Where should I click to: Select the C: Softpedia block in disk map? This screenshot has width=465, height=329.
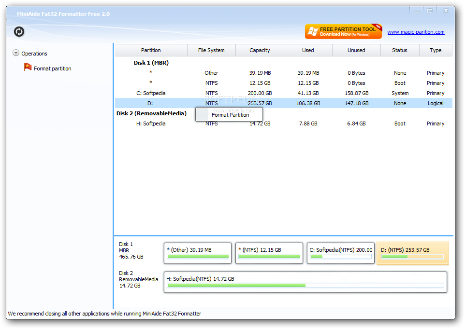(x=340, y=253)
